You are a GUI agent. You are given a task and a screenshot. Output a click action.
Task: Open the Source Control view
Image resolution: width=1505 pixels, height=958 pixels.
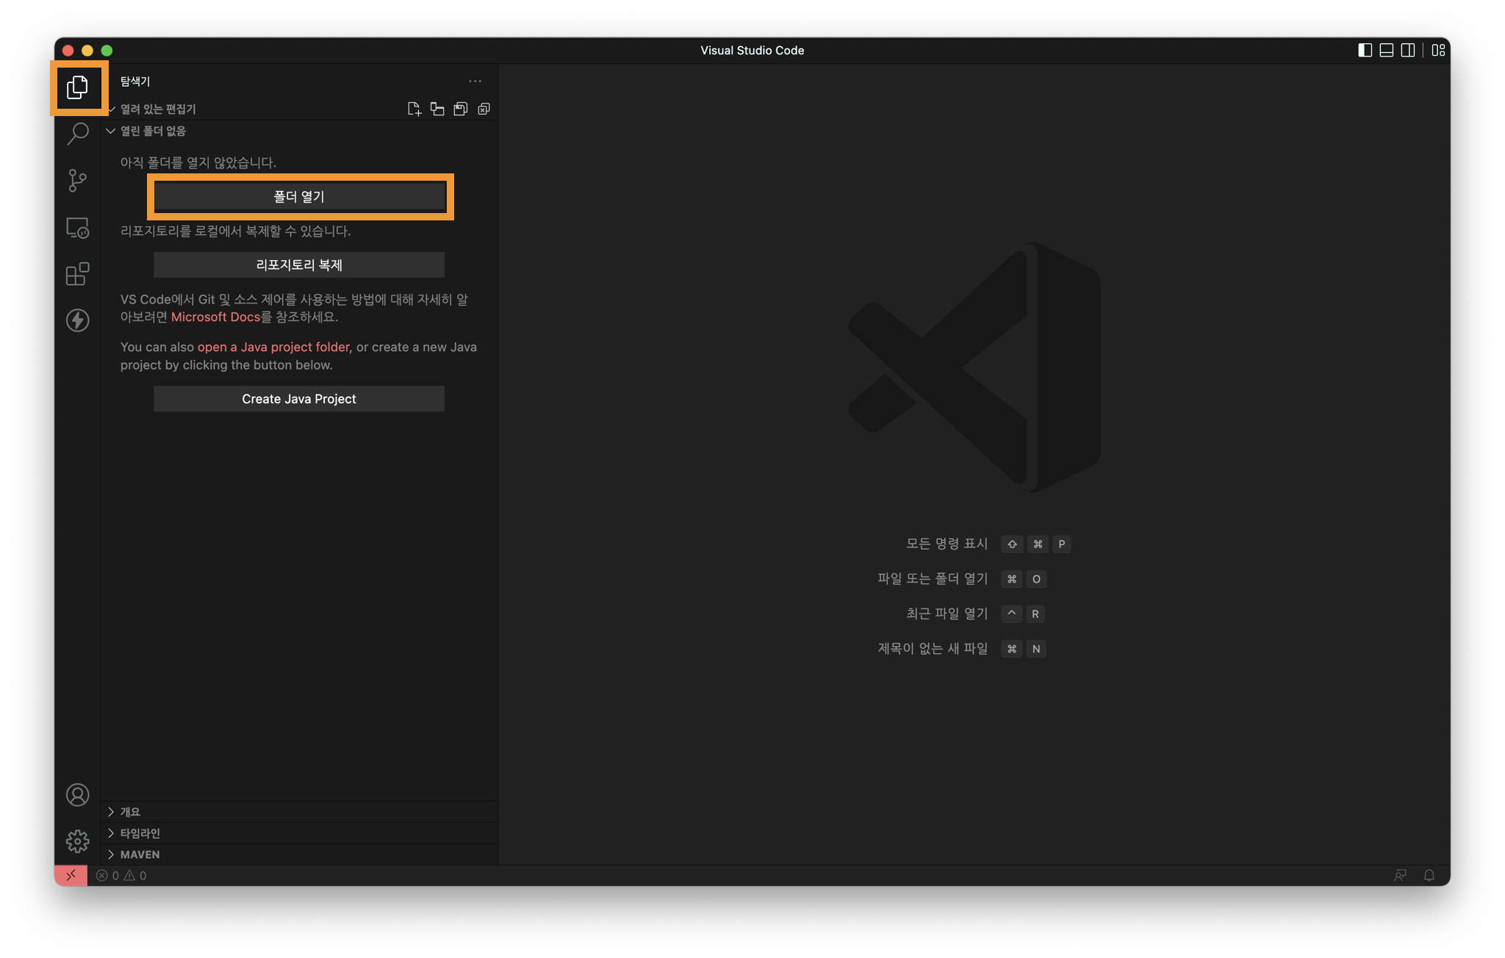77,180
